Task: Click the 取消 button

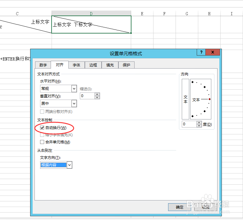Action: [206, 207]
